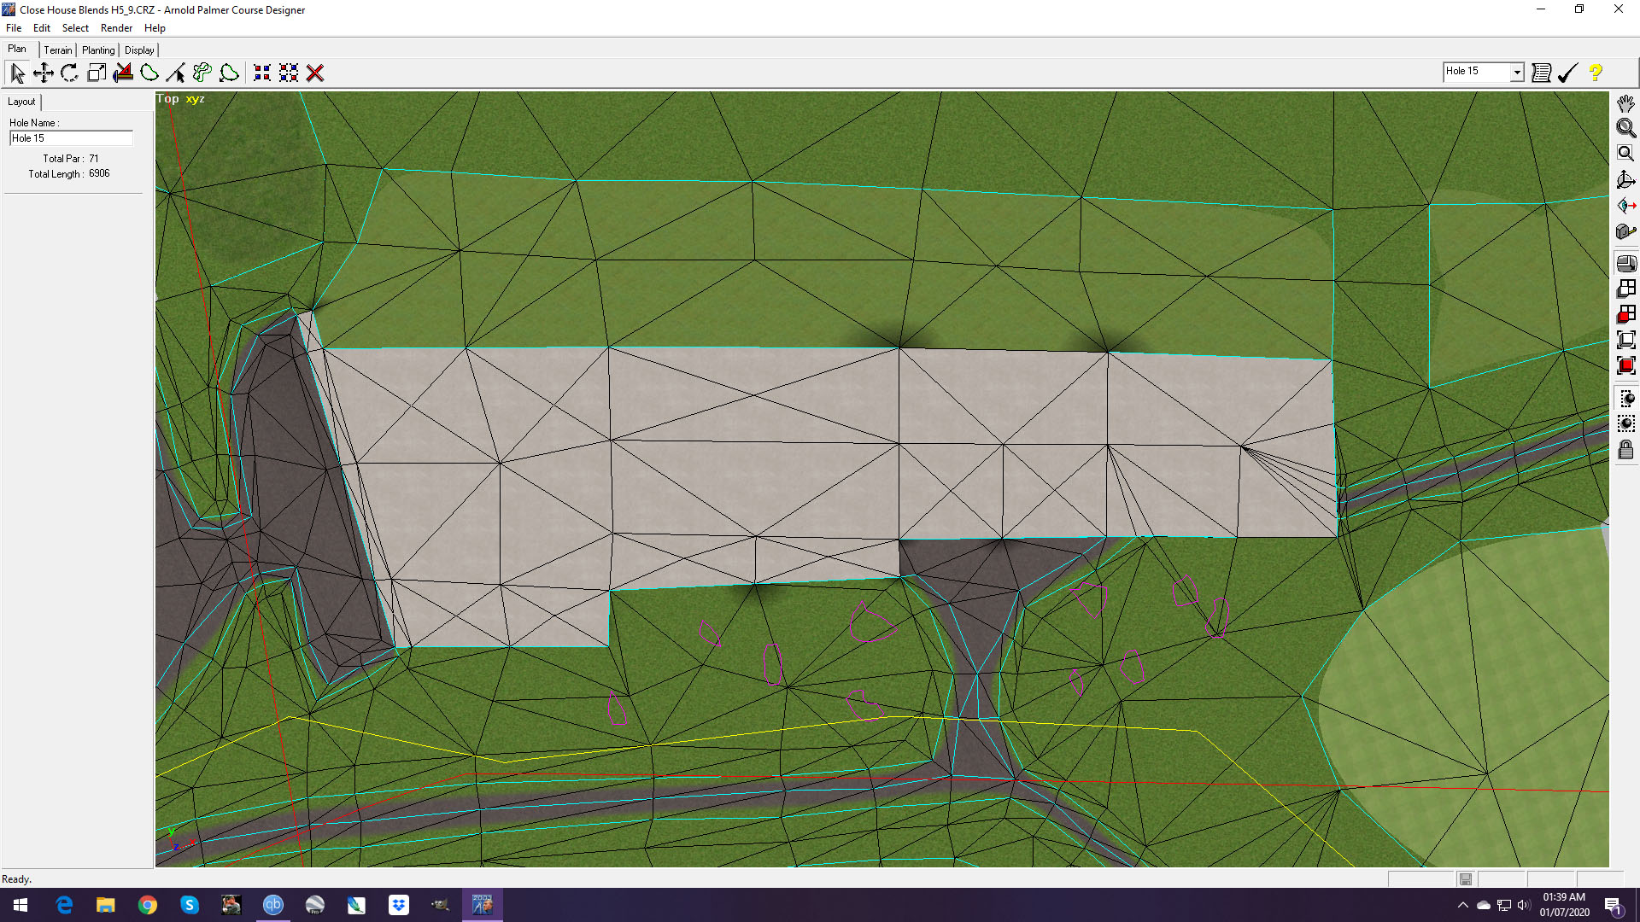Viewport: 1640px width, 922px height.
Task: Open the Render menu
Action: 116,28
